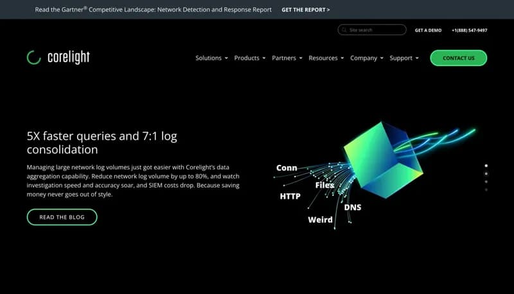Click the READ THE BLOG button
Screen dimensions: 514x294
coord(62,217)
